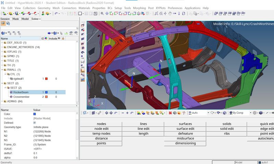Click the second browser view icon under tabs
274x164 pixels.
8,23
